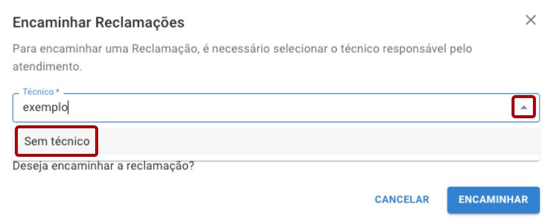Toggle the caret-up icon in Técnico field
The width and height of the screenshot is (549, 221).
[x=524, y=108]
